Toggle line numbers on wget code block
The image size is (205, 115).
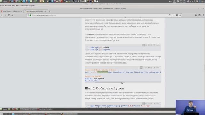pos(143,103)
